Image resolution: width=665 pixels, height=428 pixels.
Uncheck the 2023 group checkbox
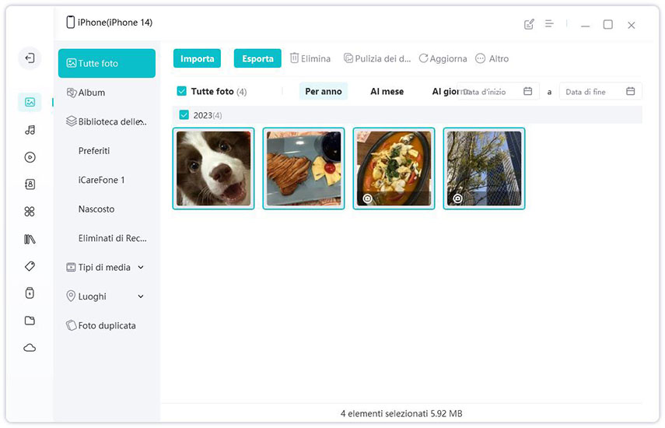184,115
